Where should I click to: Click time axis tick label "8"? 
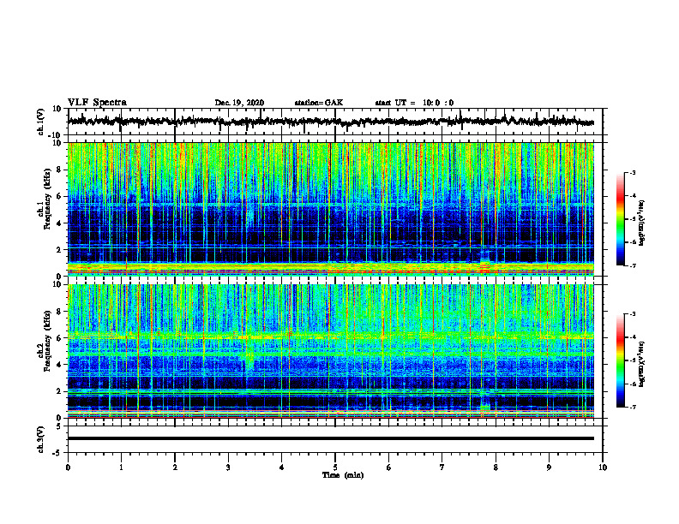496,467
